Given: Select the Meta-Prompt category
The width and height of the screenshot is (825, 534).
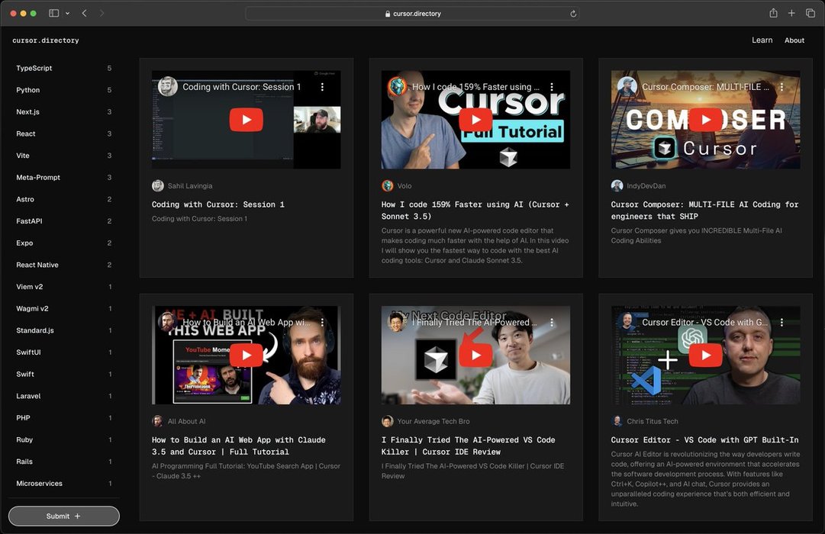Looking at the screenshot, I should coord(63,177).
